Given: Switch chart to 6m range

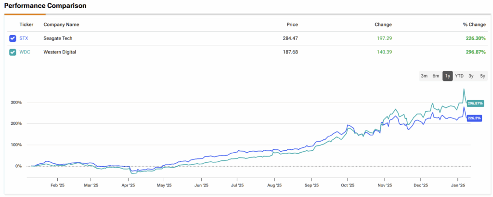Looking at the screenshot, I should (x=436, y=76).
